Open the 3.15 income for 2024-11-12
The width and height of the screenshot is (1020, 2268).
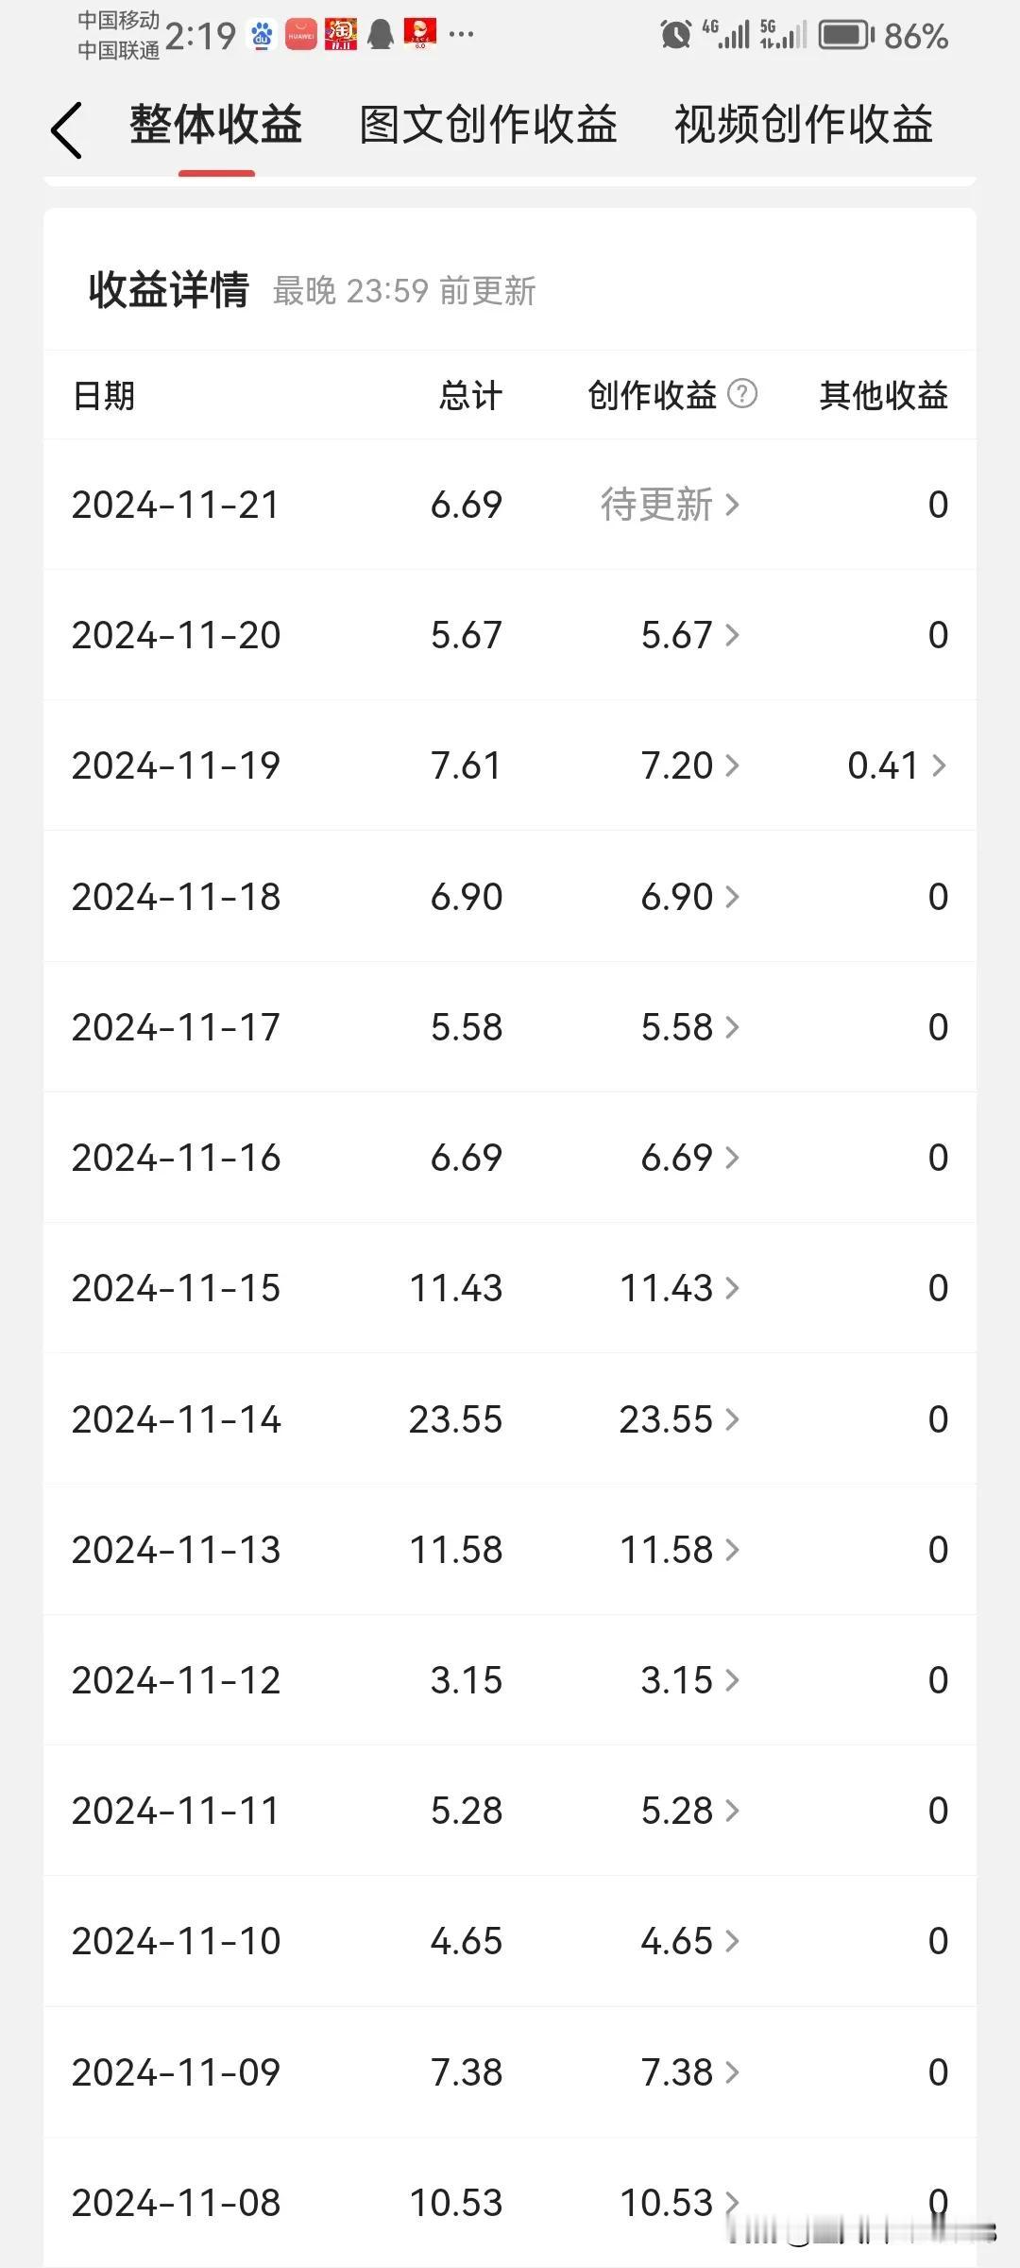click(x=689, y=1680)
